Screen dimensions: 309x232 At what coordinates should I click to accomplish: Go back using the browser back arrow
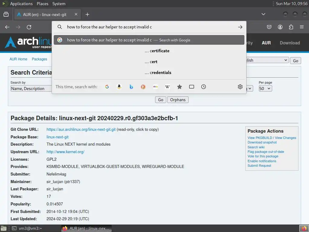tap(7, 27)
